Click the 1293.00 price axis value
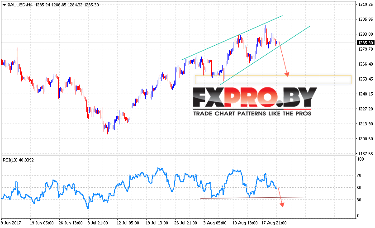The height and width of the screenshot is (228, 375). (x=366, y=34)
